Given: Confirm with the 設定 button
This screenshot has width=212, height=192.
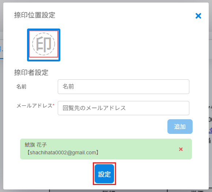Looking at the screenshot, I should (x=104, y=174).
